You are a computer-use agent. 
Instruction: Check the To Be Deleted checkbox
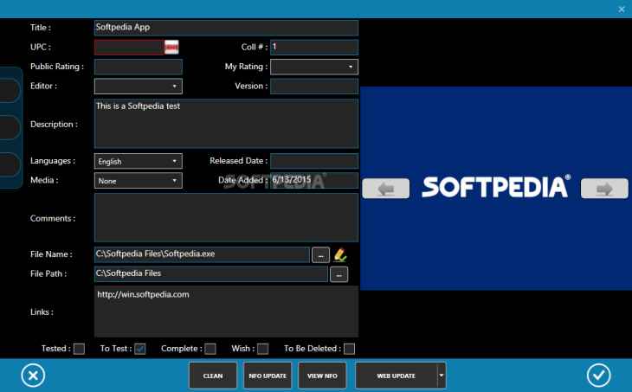[x=349, y=349]
